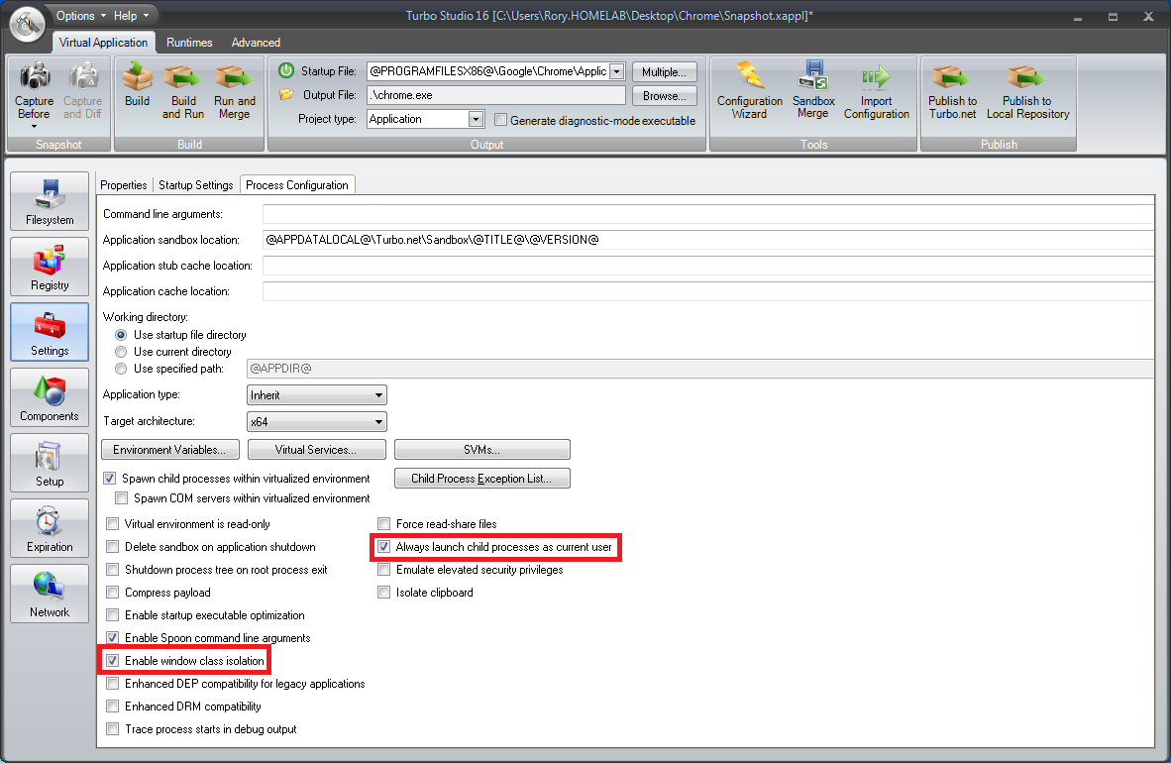
Task: Open the Project type combo box
Action: (x=426, y=119)
